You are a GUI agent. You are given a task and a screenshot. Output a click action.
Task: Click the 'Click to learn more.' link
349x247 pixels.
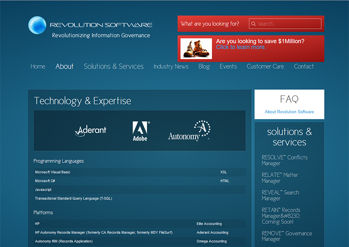click(x=241, y=47)
